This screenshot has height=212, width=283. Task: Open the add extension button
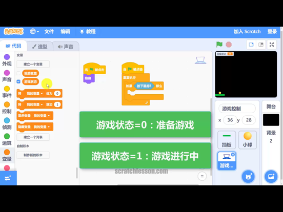(x=8, y=178)
